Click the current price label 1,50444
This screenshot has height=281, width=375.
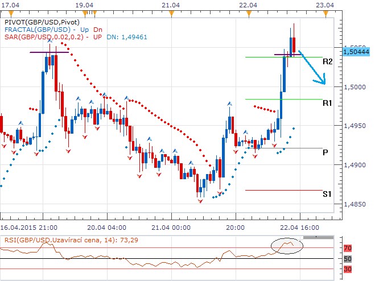[356, 52]
